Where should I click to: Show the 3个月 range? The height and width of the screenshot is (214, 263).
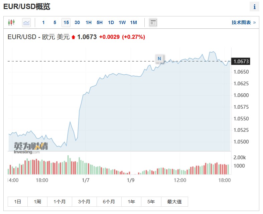click(x=84, y=202)
